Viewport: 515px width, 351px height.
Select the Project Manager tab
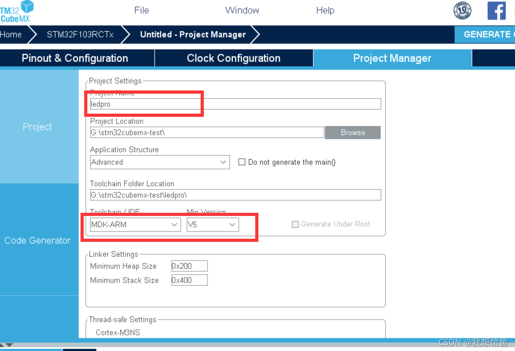392,58
